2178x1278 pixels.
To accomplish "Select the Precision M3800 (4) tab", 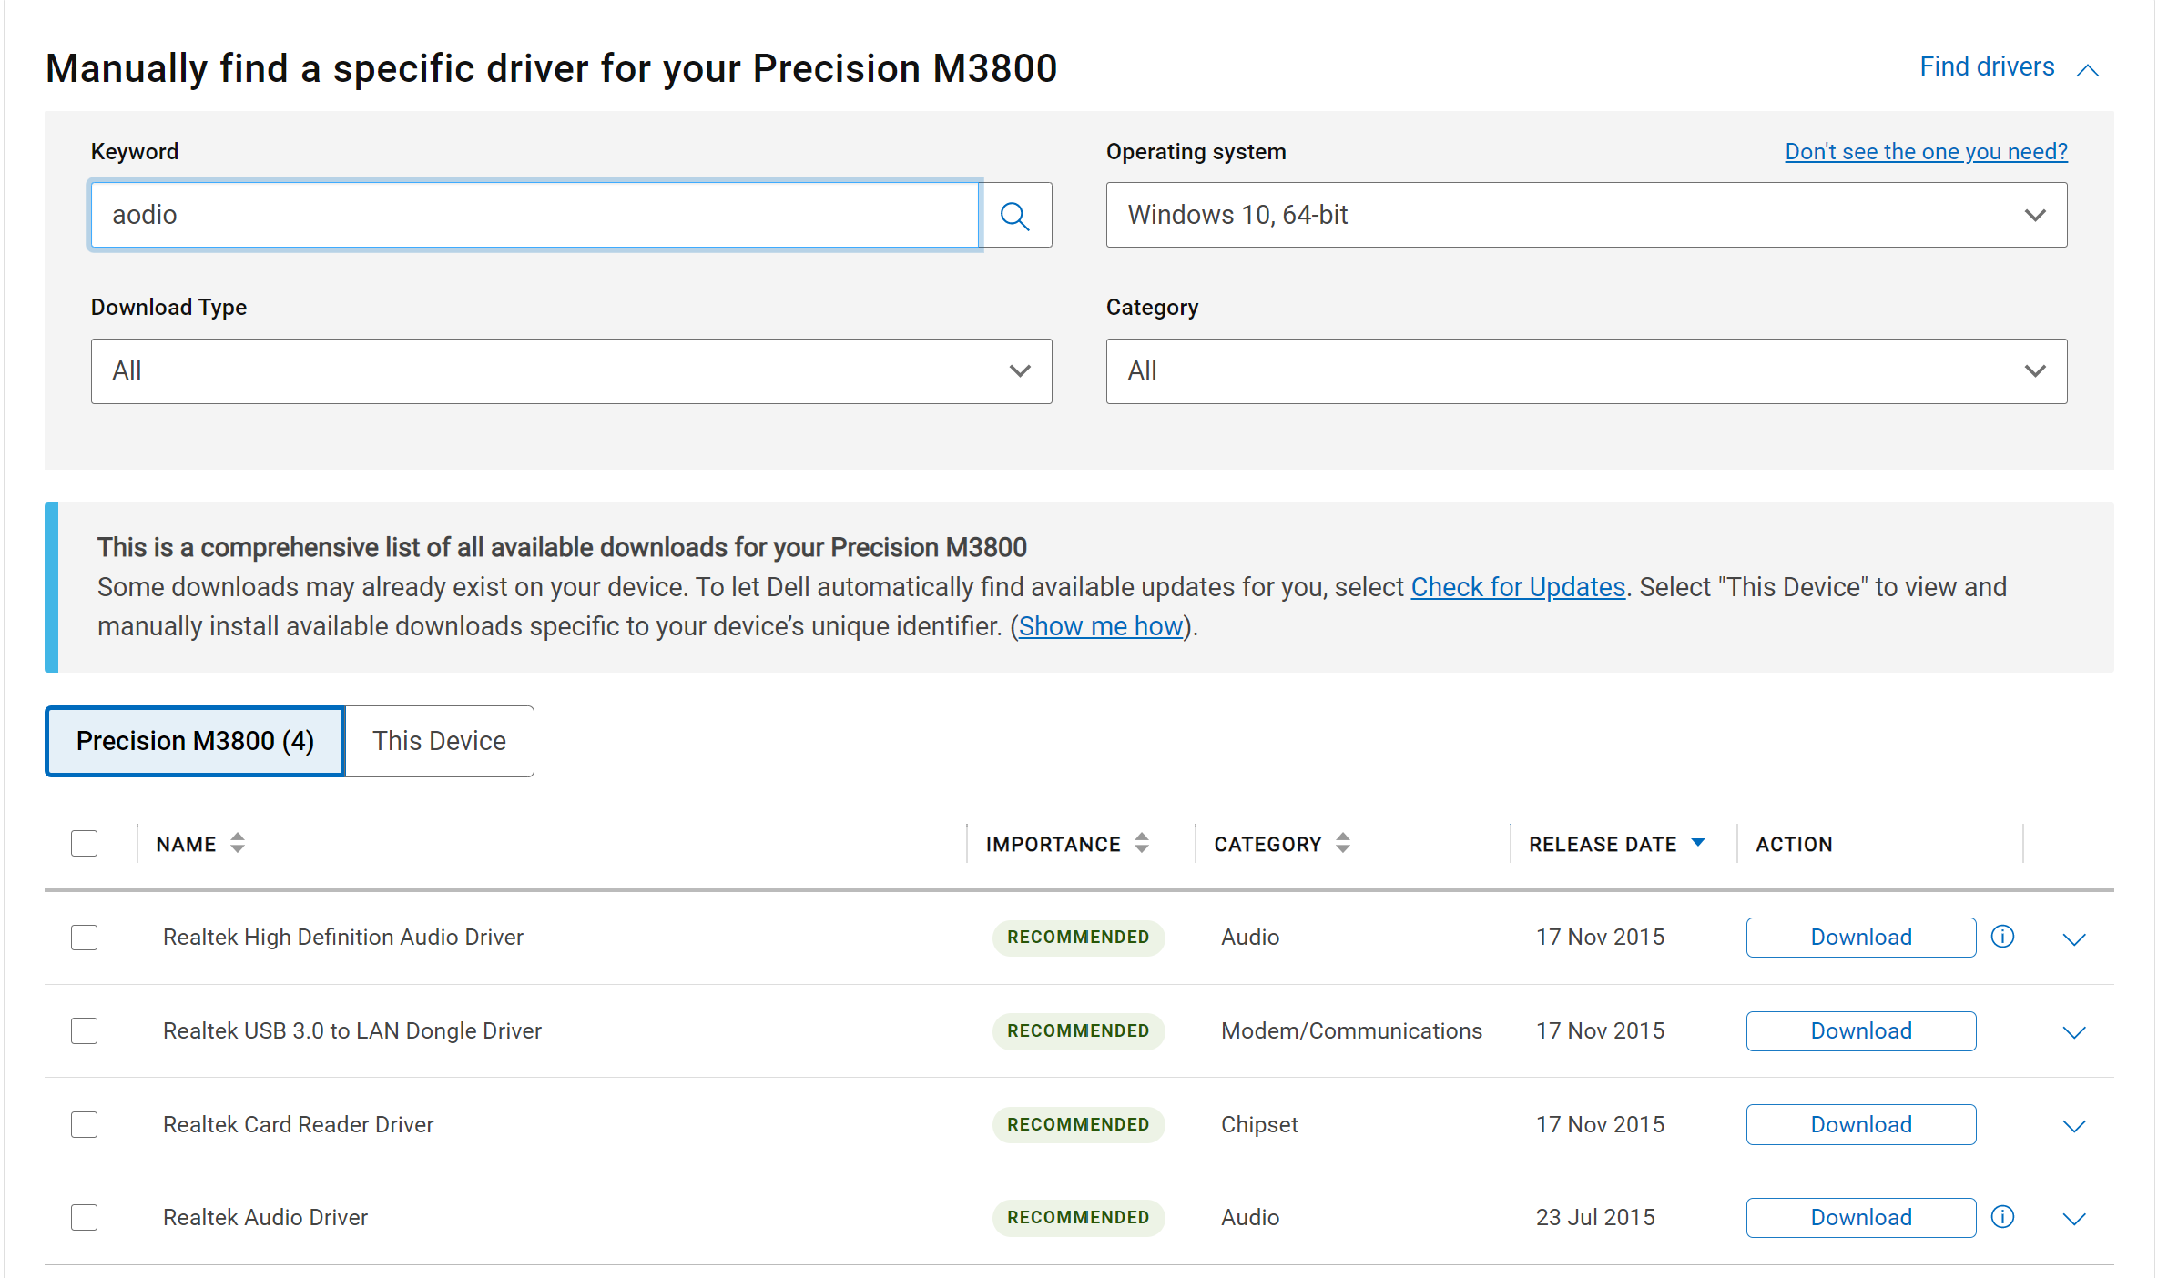I will pos(195,741).
